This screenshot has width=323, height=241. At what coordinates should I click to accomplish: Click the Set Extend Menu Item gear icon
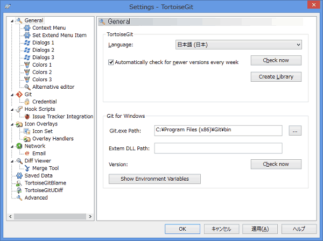coord(27,35)
